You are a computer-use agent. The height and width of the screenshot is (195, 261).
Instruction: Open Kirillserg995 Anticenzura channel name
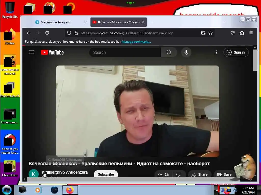click(x=65, y=172)
